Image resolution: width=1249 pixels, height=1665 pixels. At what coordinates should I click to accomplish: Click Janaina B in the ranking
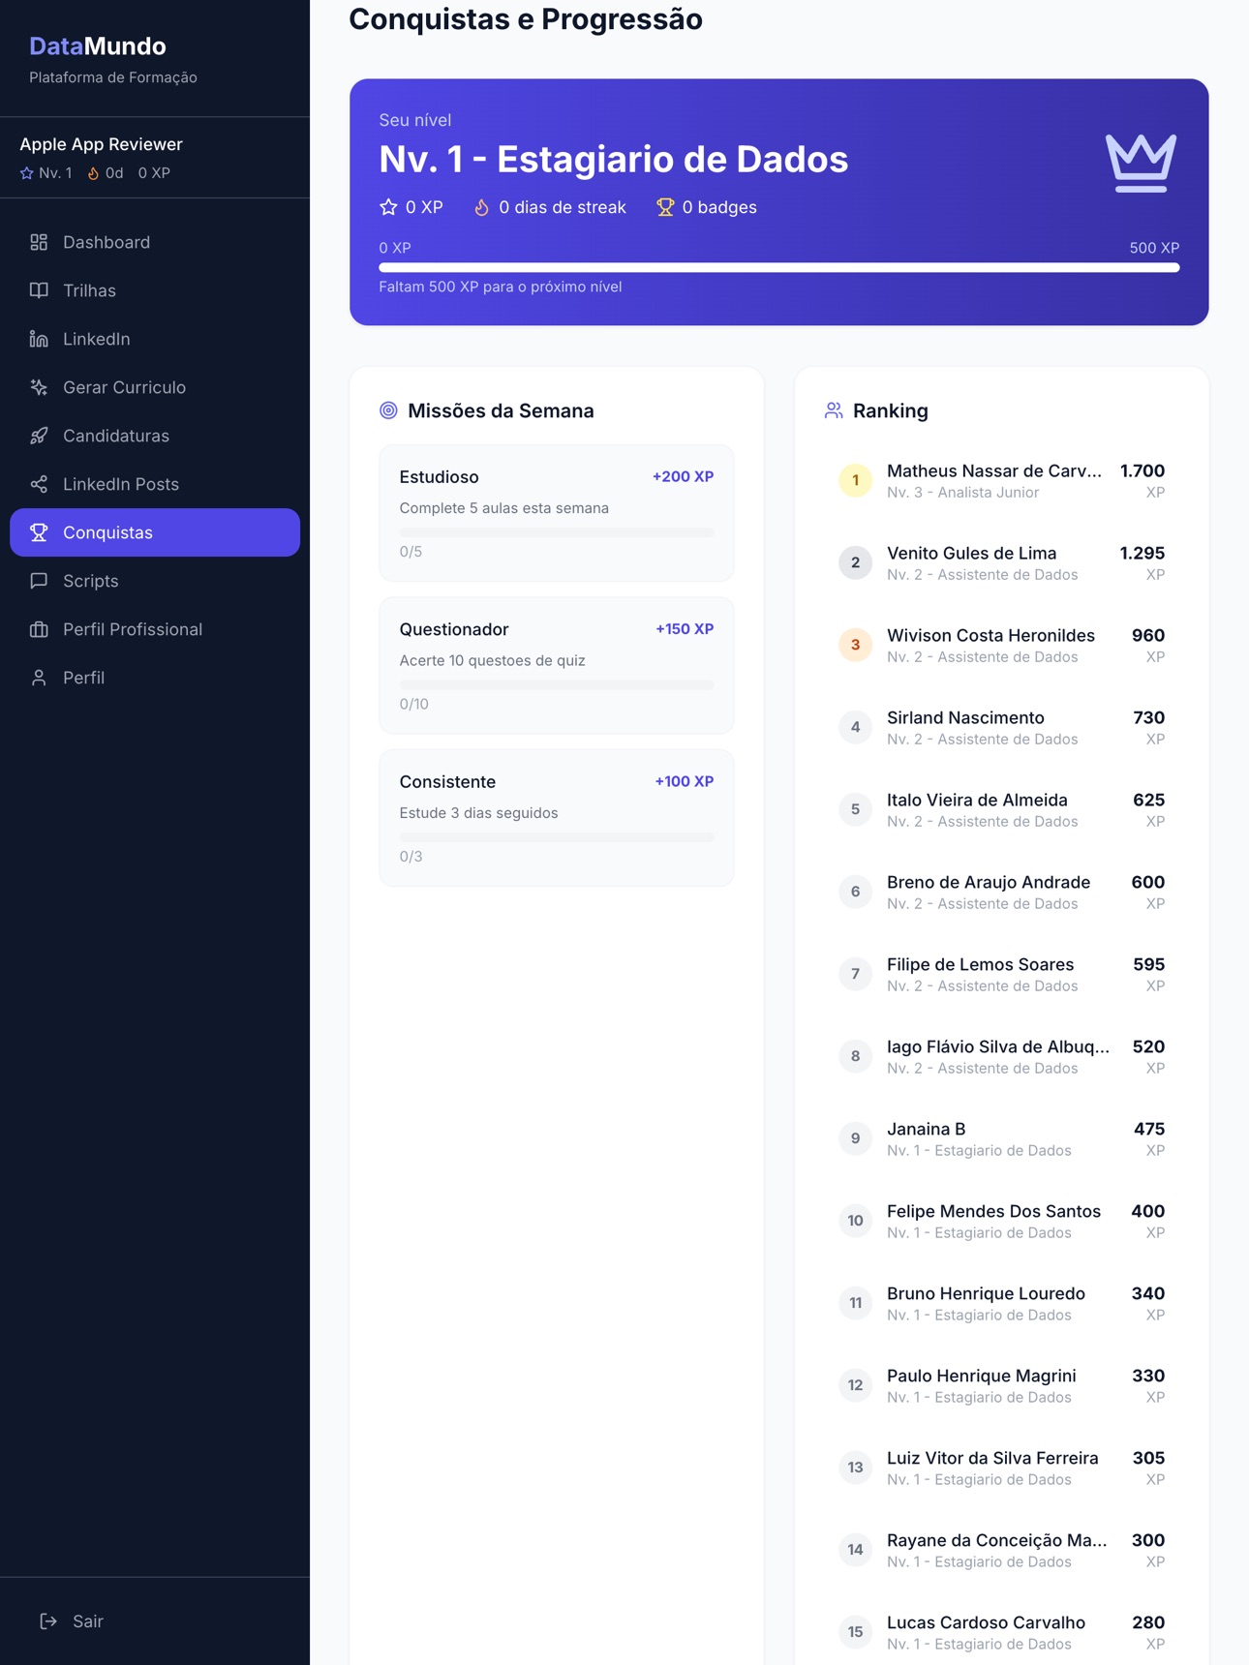(x=926, y=1130)
